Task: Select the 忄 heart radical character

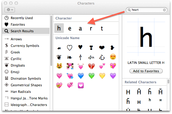Action: [80, 57]
